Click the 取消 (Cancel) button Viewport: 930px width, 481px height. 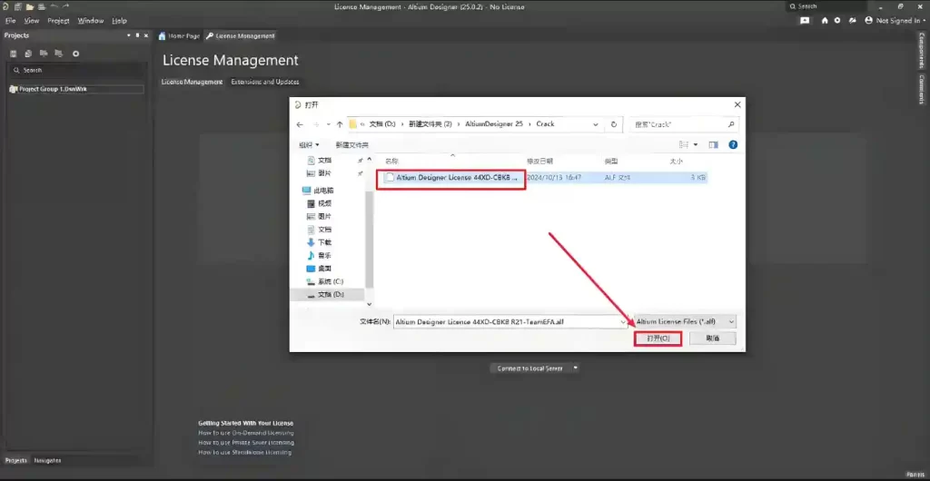712,338
